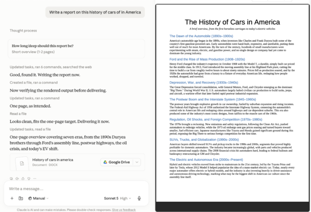Viewport: 311px width, 212px height.
Task: Give the response a thumbs down
Action: coord(29,178)
